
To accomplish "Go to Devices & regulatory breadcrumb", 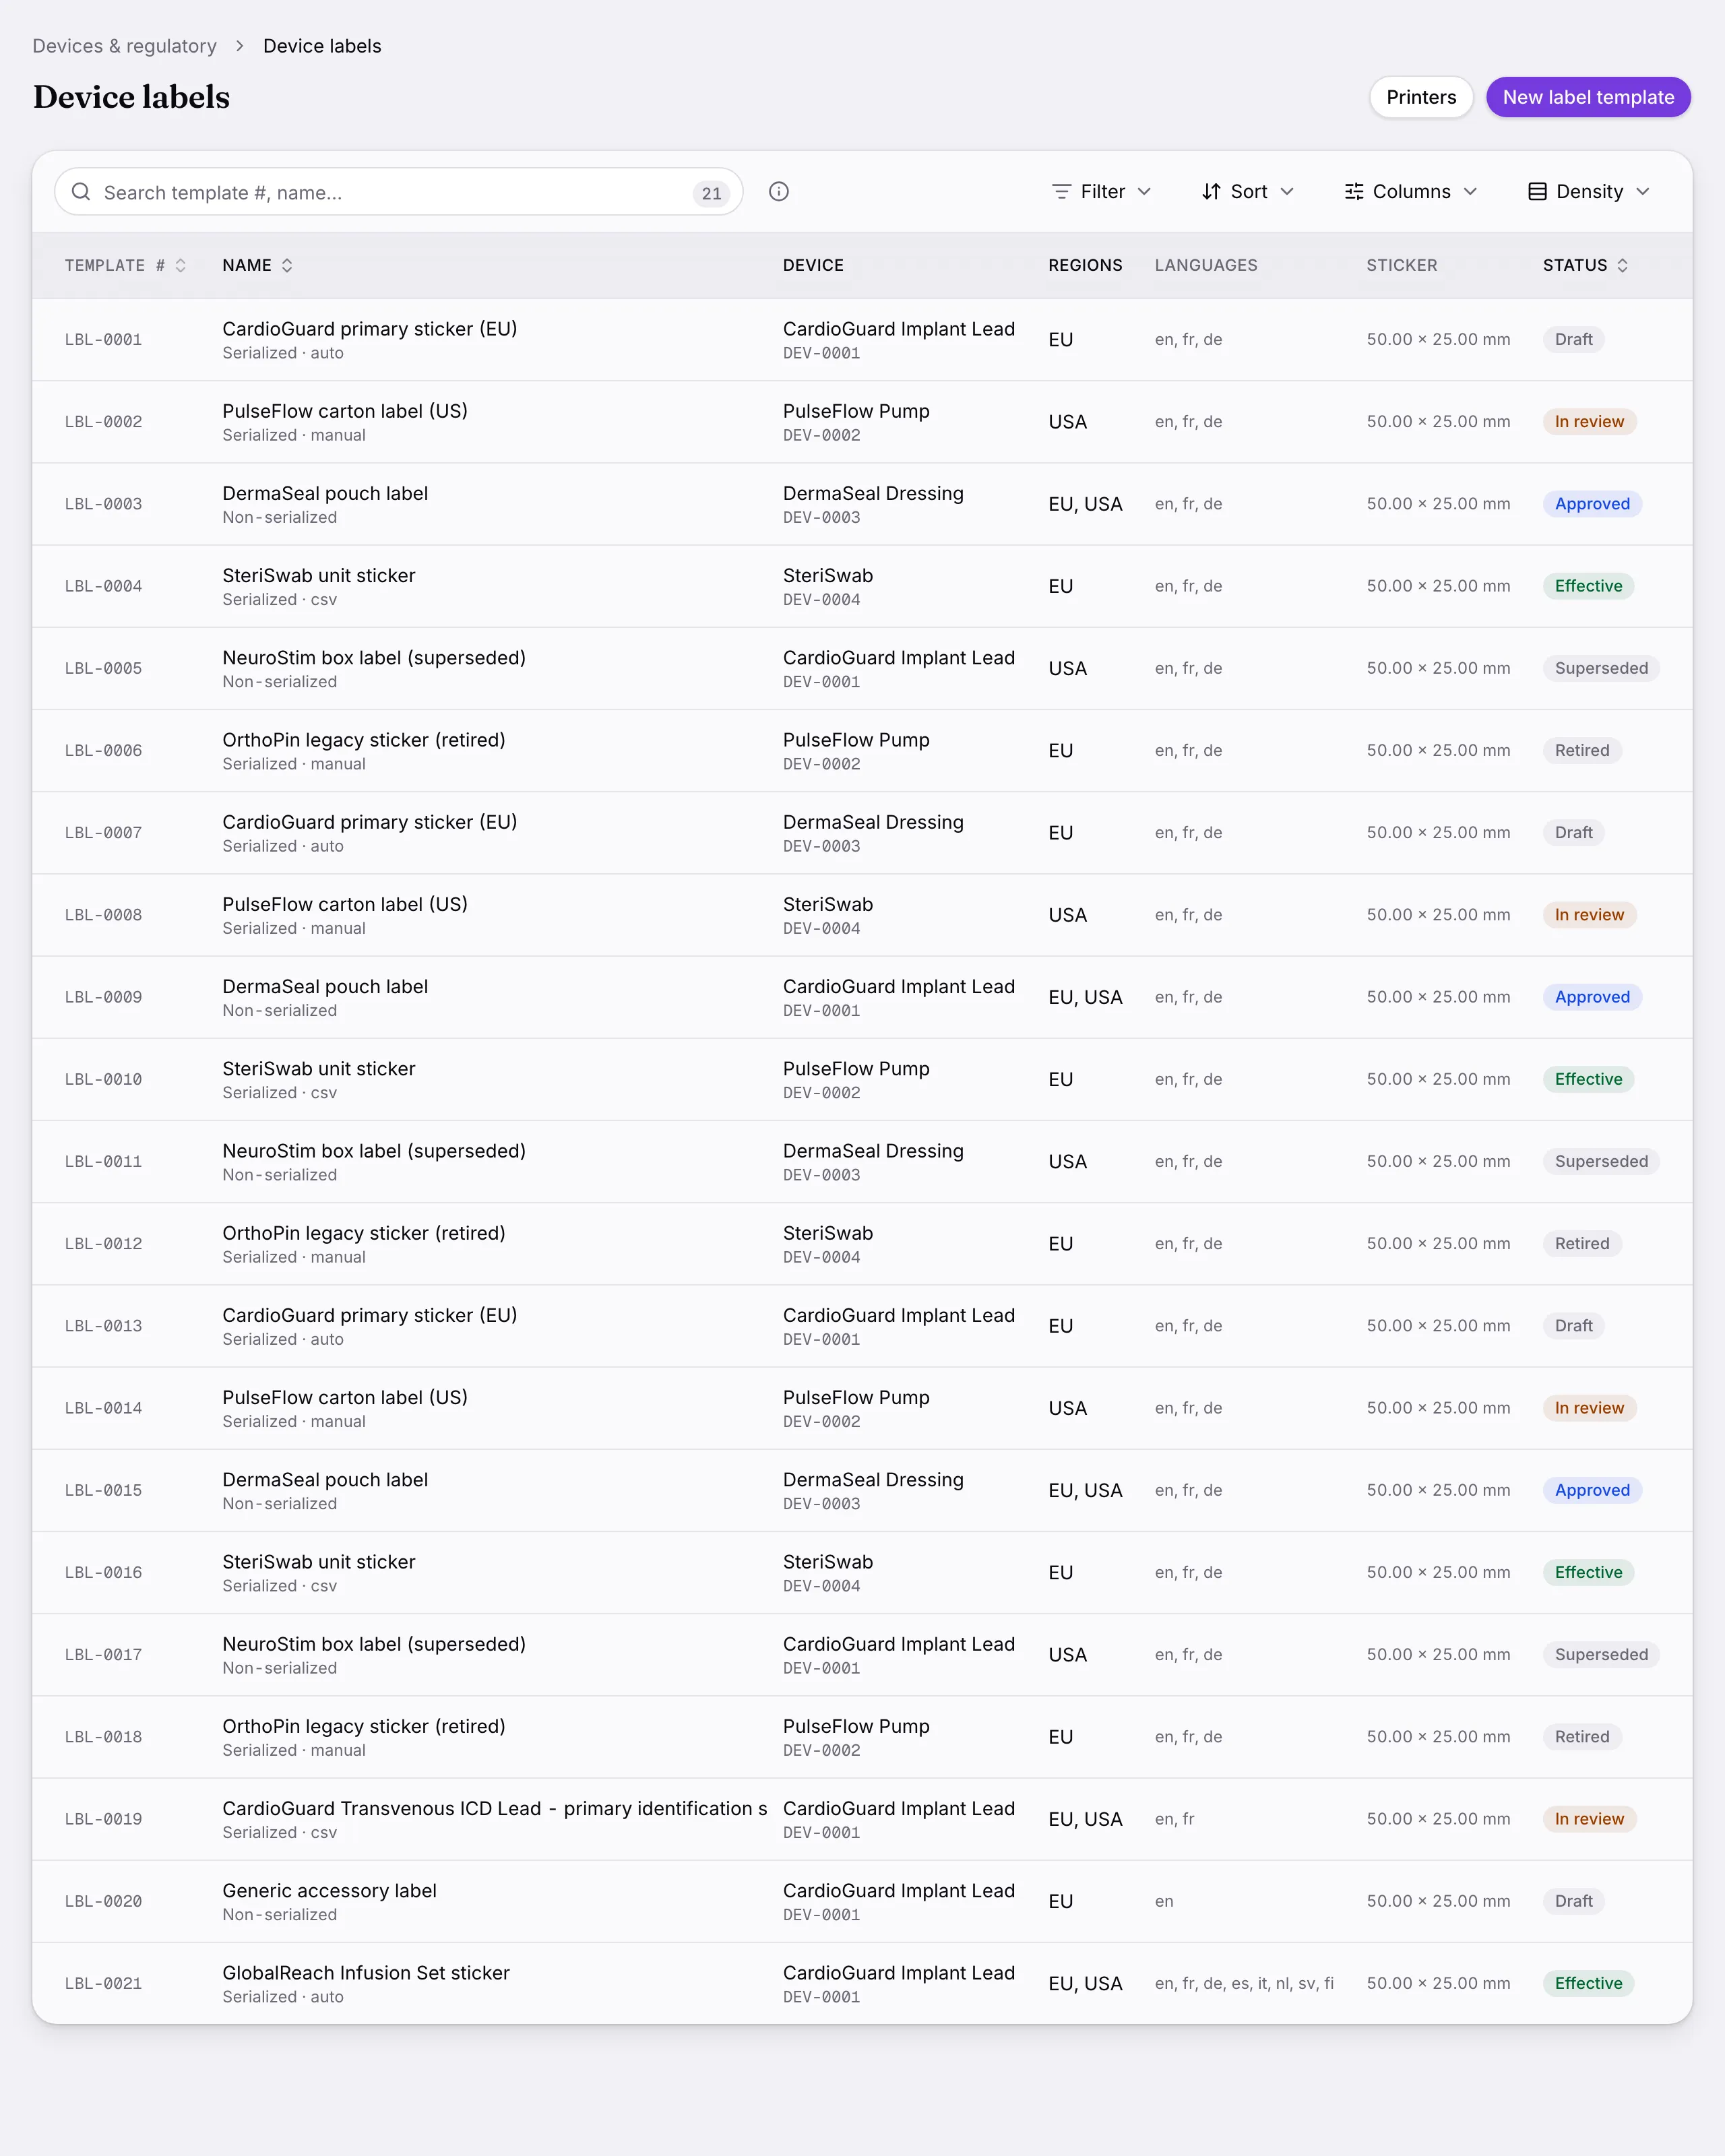I will [x=125, y=46].
